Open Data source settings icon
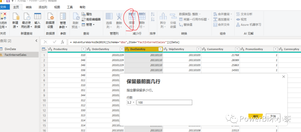This screenshot has width=301, height=132. click(x=50, y=16)
